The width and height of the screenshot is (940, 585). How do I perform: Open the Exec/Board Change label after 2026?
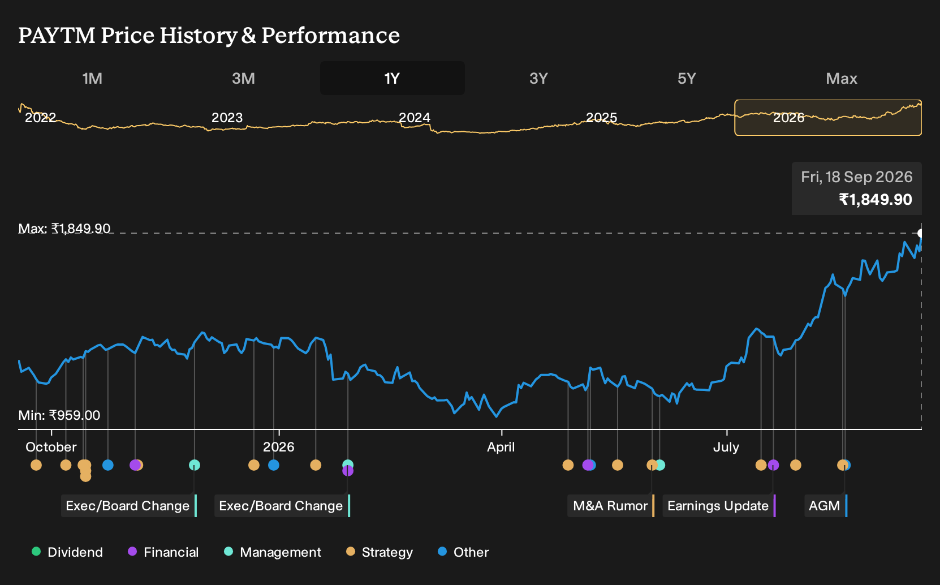(x=282, y=506)
